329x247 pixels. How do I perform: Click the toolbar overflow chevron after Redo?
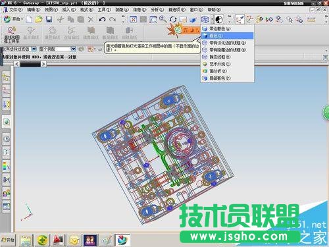pyautogui.click(x=123, y=19)
